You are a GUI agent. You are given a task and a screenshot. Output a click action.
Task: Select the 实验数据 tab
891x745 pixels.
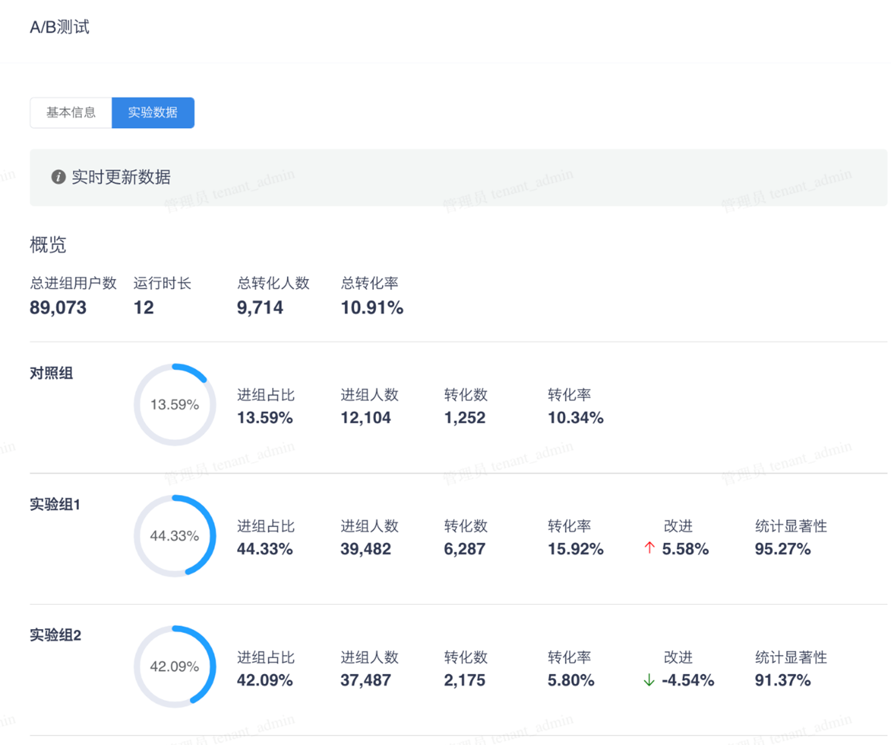tap(153, 113)
